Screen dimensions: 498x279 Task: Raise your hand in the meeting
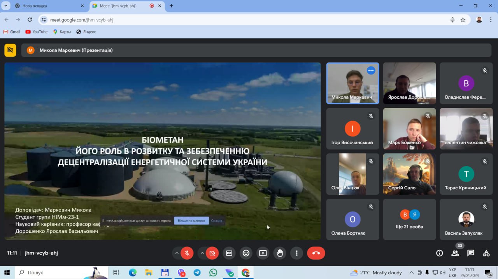[x=279, y=253]
